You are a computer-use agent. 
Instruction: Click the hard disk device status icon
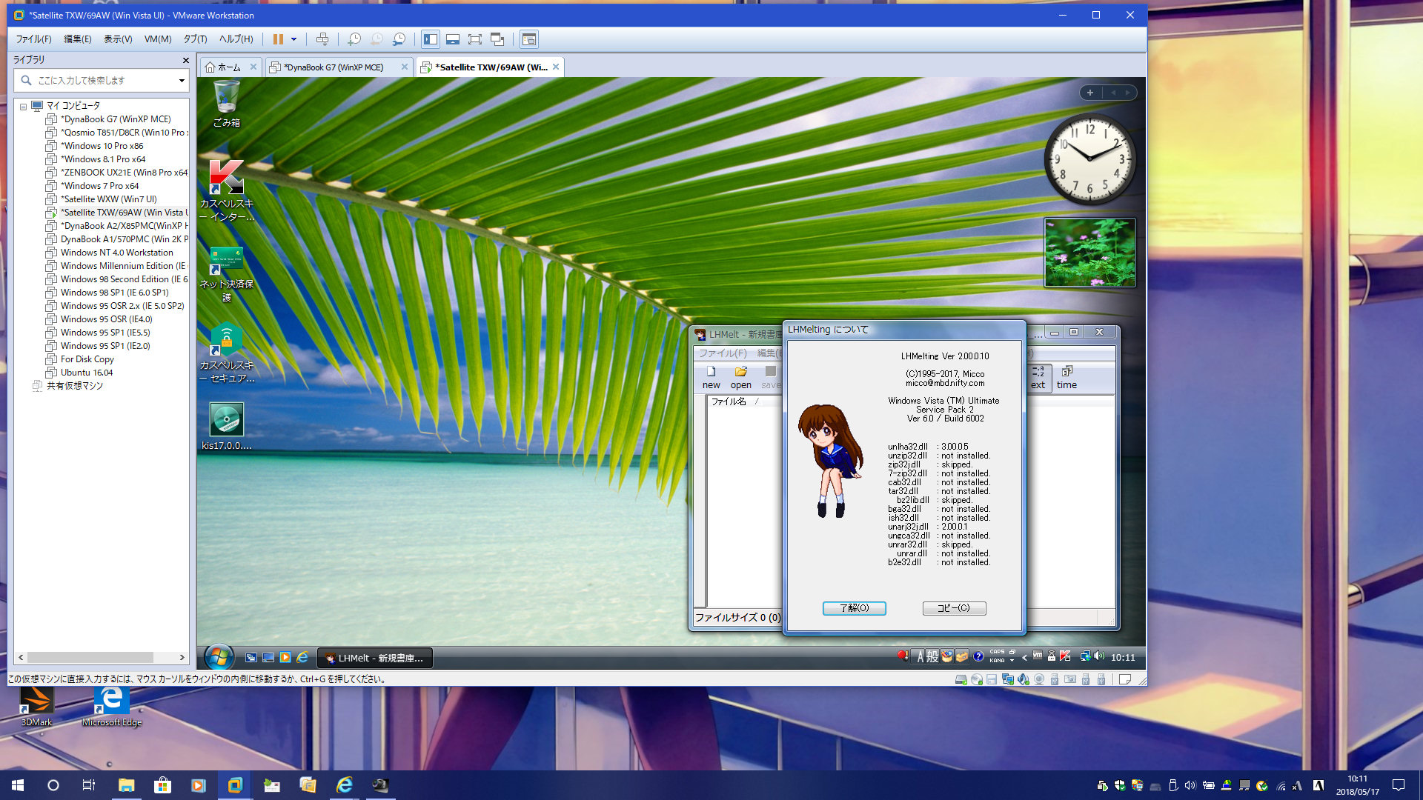pos(961,679)
